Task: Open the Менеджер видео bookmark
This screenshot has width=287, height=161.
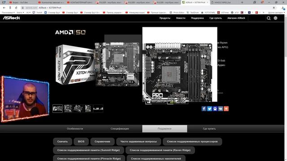Action: tap(135, 13)
